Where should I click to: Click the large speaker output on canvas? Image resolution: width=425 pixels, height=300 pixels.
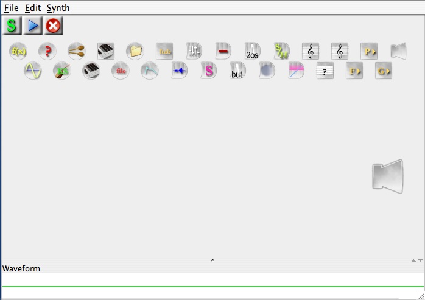coord(388,176)
